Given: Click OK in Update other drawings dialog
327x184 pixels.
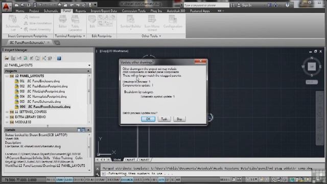Looking at the screenshot, I should pos(148,119).
